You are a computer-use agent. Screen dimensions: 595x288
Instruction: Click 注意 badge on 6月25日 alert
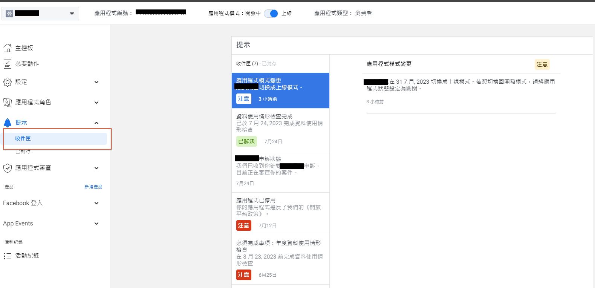[244, 275]
